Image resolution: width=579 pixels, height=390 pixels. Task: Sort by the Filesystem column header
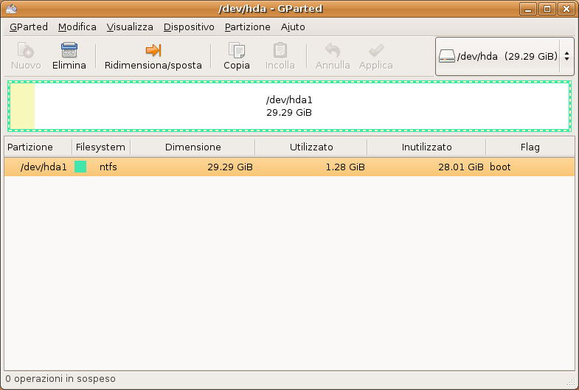[x=100, y=147]
